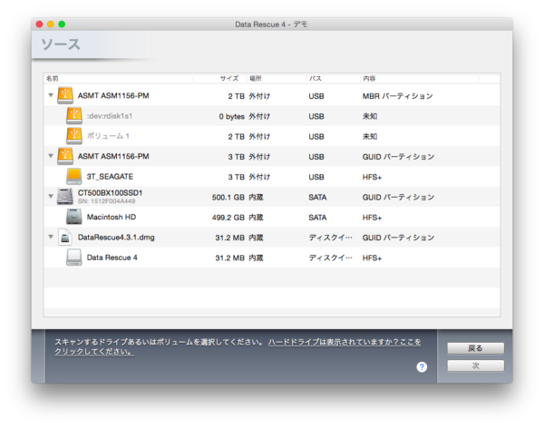The height and width of the screenshot is (428, 544).
Task: Close the Data Rescue 4 window
Action: (39, 24)
